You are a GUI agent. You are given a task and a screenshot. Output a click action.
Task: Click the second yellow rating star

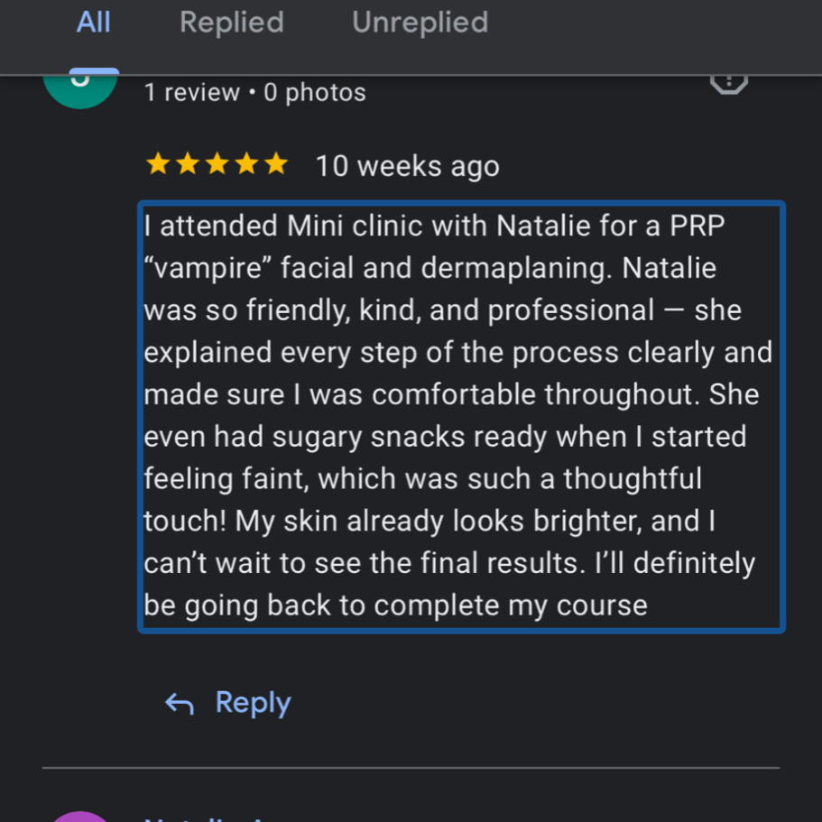pos(188,164)
